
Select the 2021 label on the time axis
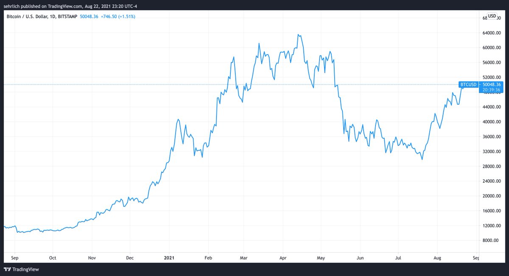point(169,257)
